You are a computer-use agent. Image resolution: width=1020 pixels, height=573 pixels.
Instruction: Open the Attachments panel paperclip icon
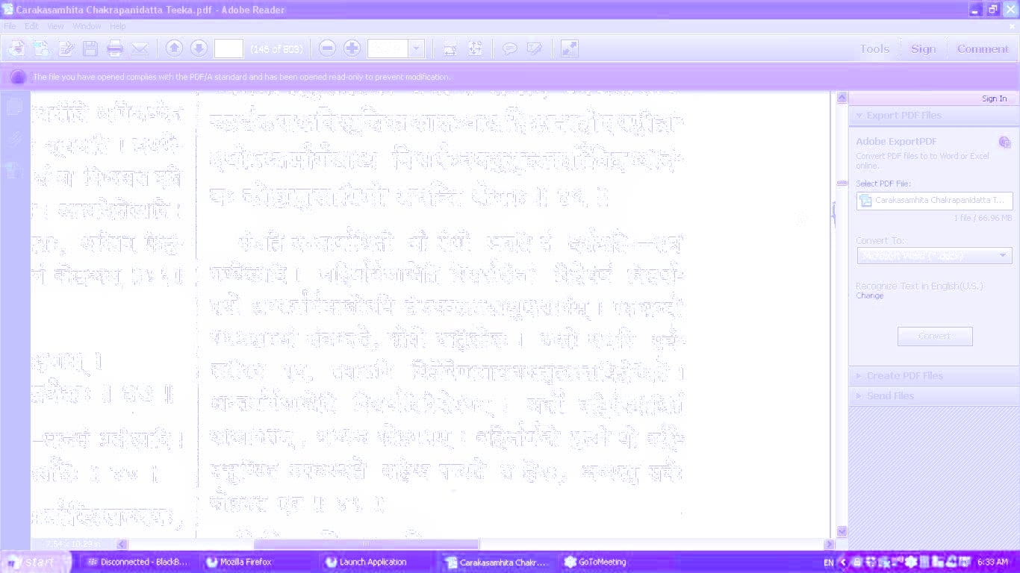(x=13, y=139)
